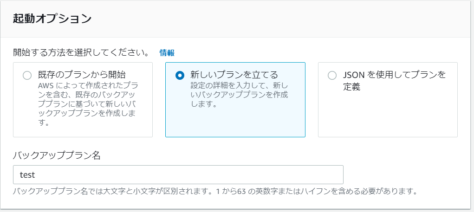The width and height of the screenshot is (474, 212).
Task: Click the JSON を使用してプランを定義 title text
Action: (x=394, y=81)
